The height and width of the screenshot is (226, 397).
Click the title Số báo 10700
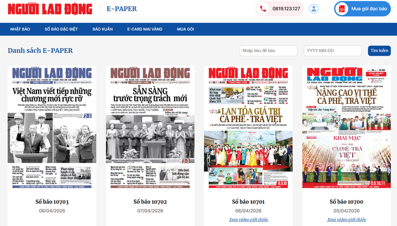pyautogui.click(x=346, y=202)
